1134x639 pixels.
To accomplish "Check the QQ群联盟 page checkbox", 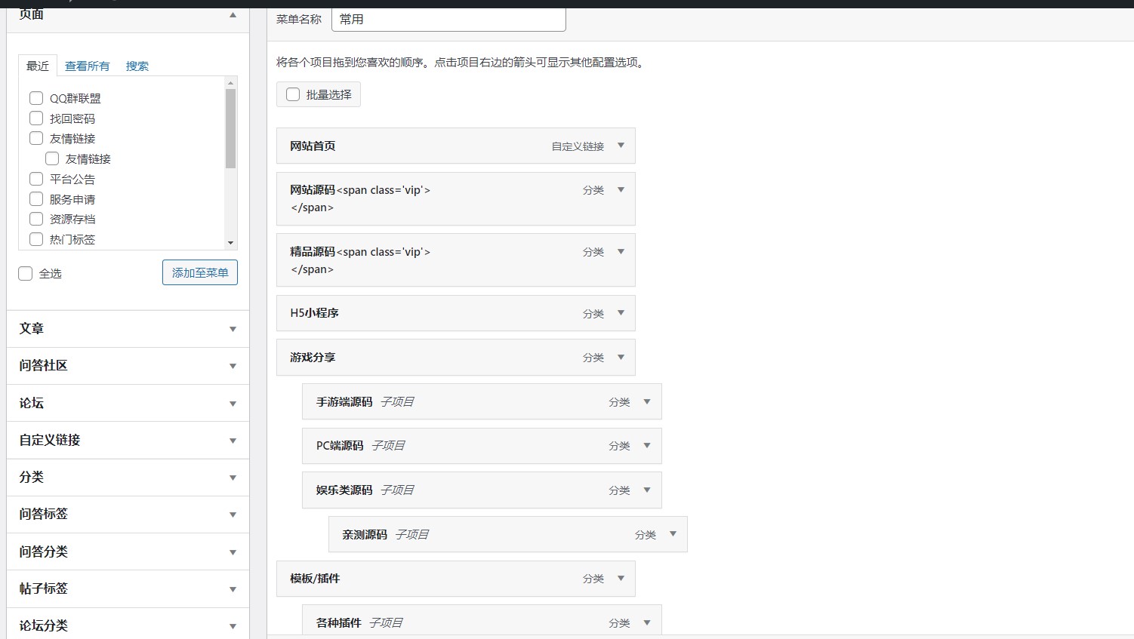I will pos(36,98).
